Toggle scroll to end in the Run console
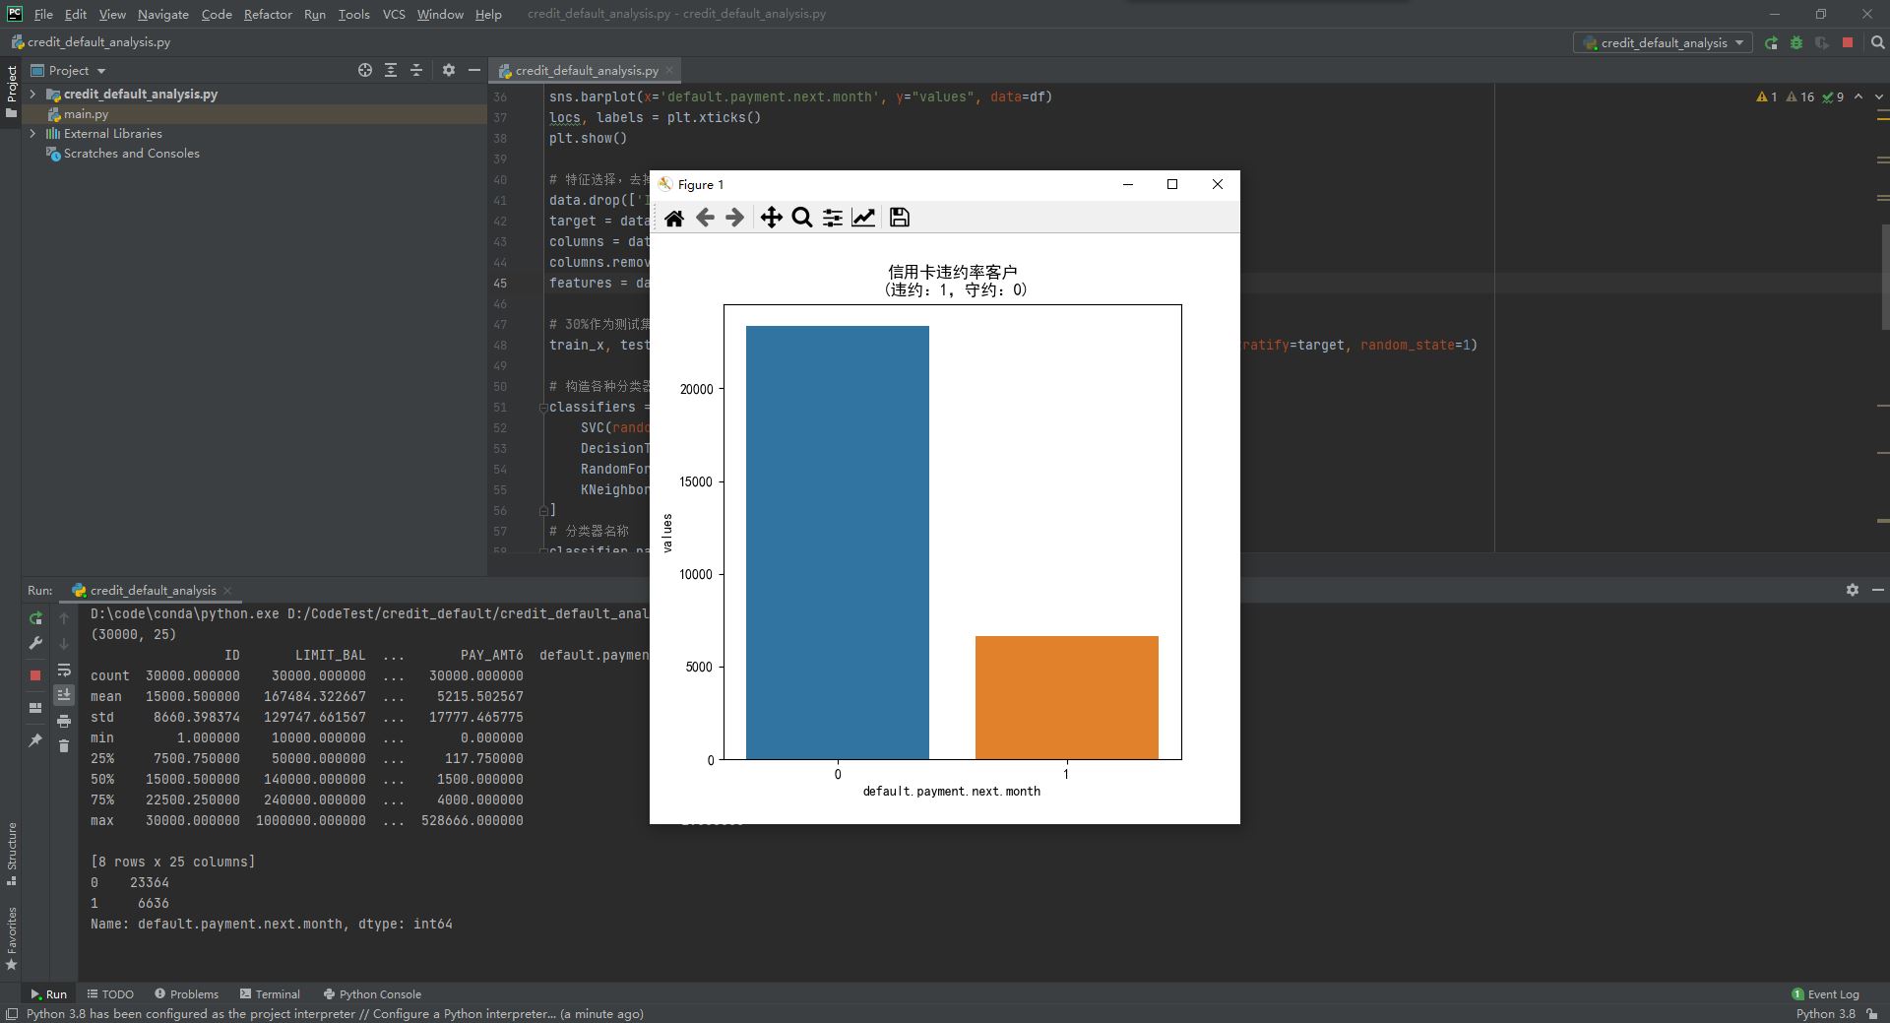 click(x=64, y=695)
